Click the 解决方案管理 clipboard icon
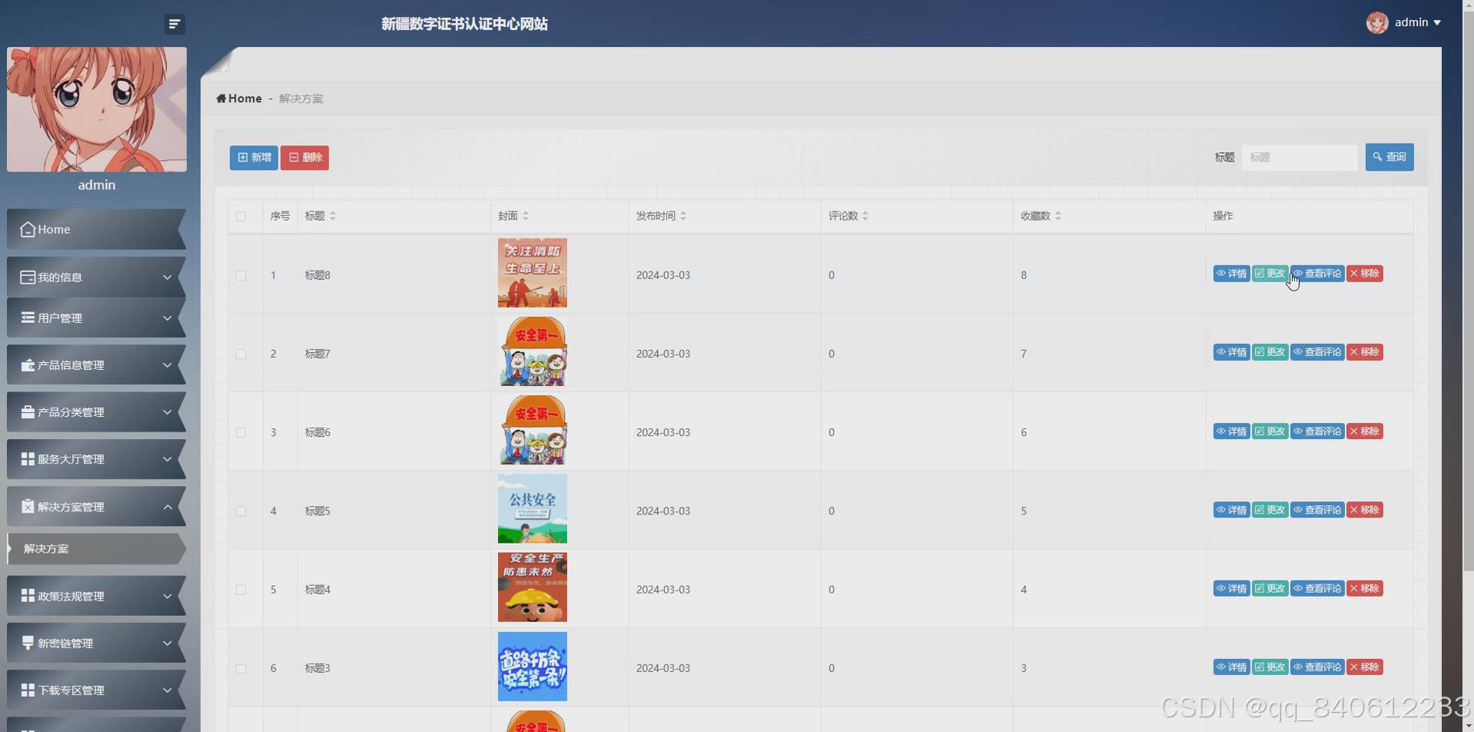1474x732 pixels. (x=28, y=506)
